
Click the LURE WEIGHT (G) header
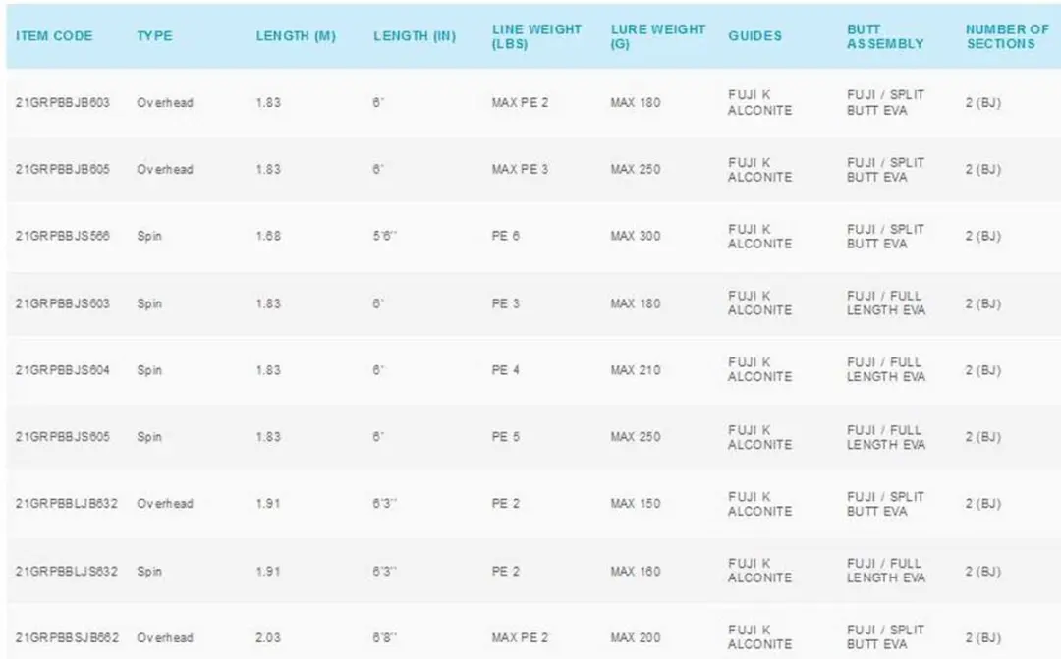657,36
